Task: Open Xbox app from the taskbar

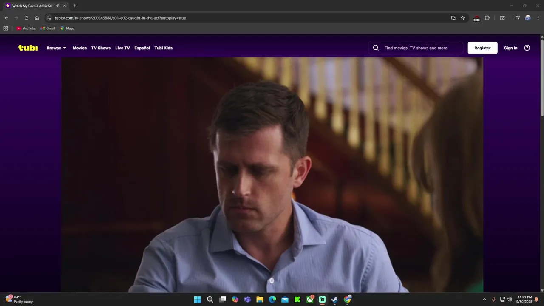Action: pyautogui.click(x=310, y=300)
